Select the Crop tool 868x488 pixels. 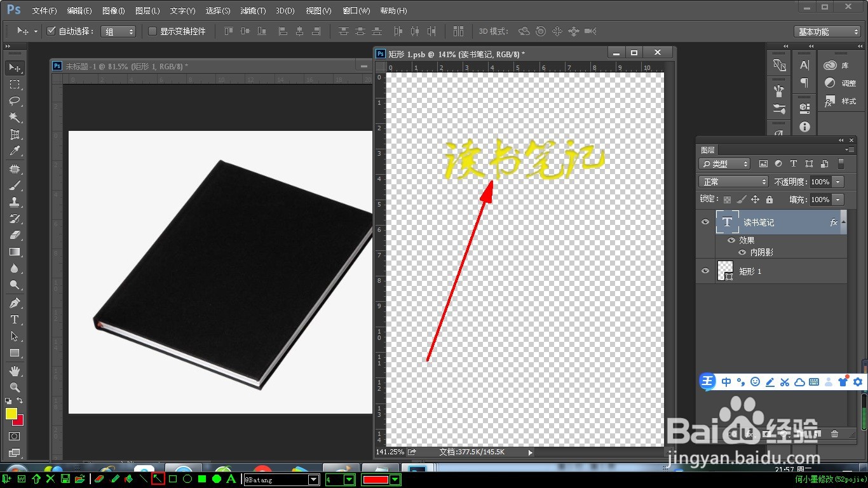[15, 135]
